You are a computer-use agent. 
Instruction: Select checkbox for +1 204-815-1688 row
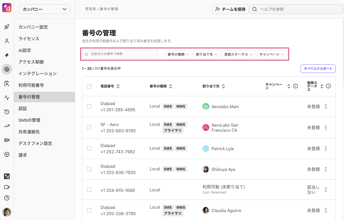[89, 190]
